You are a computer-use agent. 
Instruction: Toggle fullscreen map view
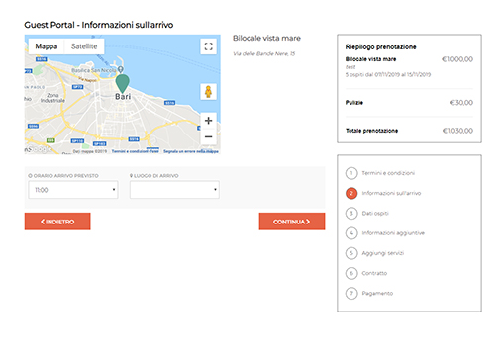tap(208, 46)
